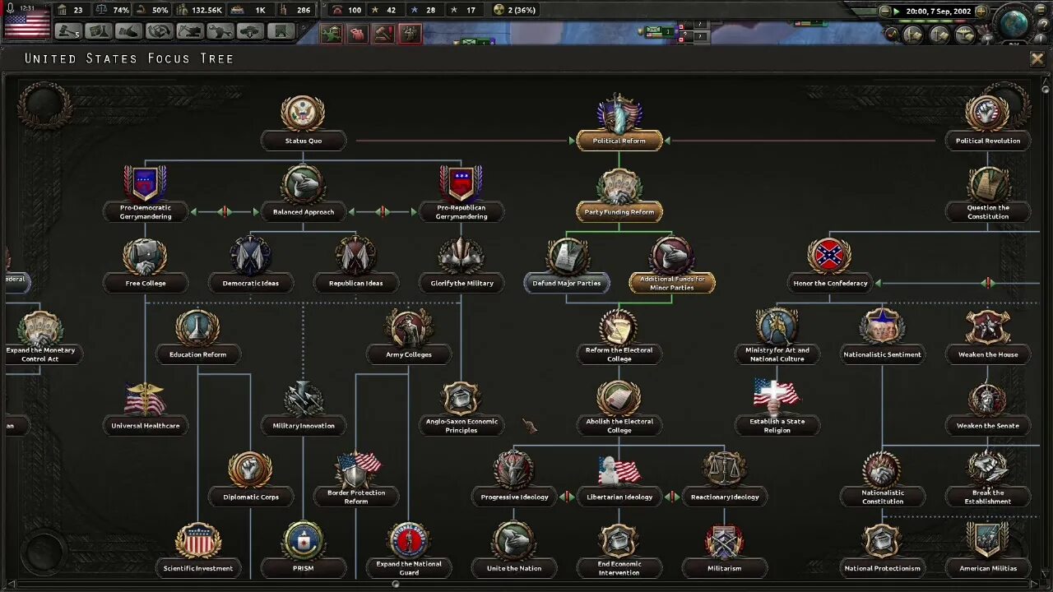Select the Army Colleges focus

409,354
